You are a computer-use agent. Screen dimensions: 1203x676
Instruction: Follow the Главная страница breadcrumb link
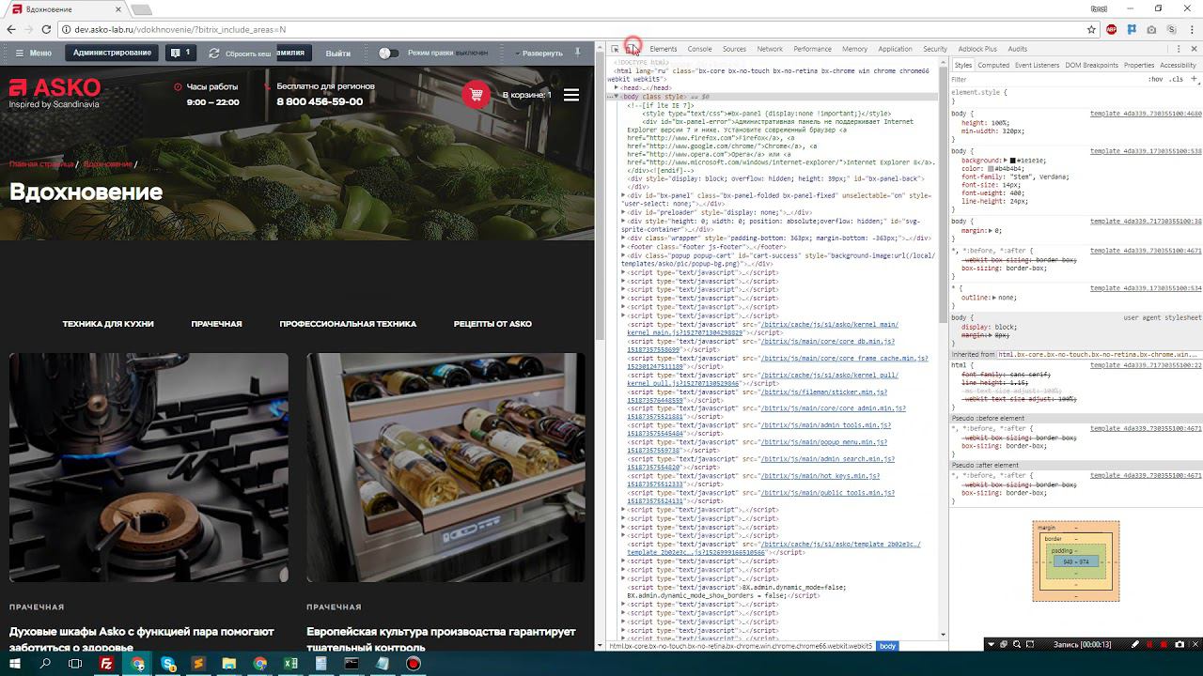[x=41, y=164]
